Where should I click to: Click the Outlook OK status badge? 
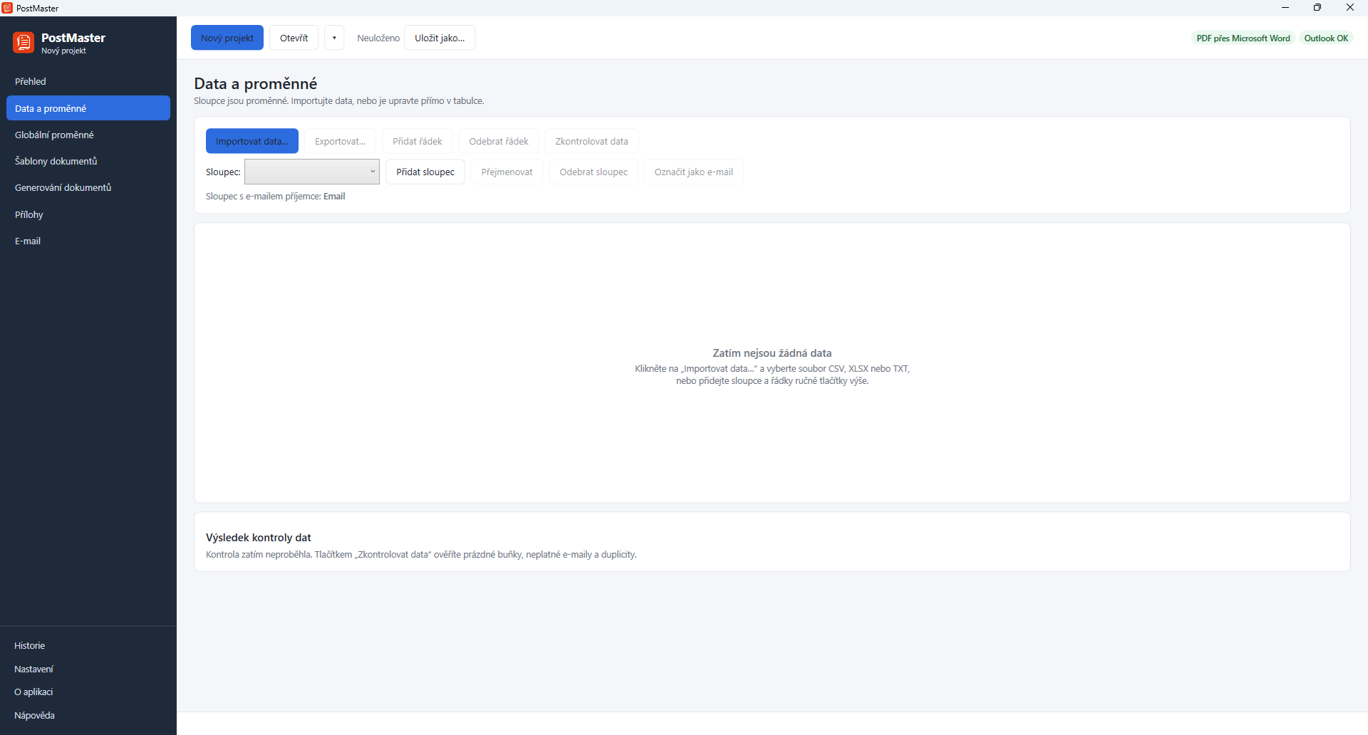click(x=1326, y=38)
